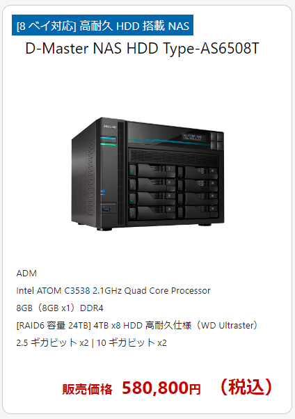Click the LCD display on the NAS image
Screen dimensions: 295x419
coord(192,137)
